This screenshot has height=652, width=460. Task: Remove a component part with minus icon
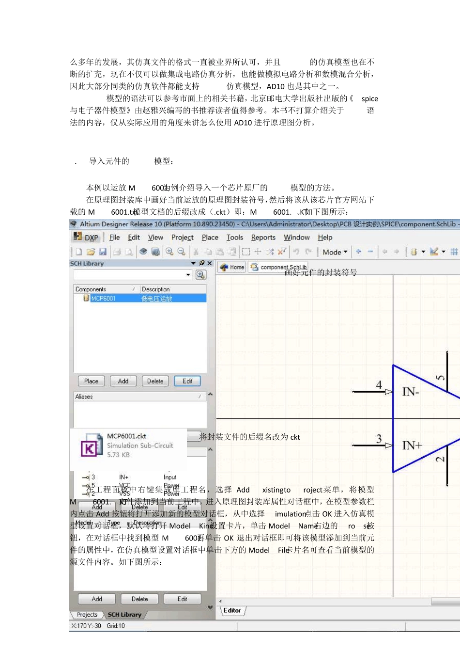[370, 252]
